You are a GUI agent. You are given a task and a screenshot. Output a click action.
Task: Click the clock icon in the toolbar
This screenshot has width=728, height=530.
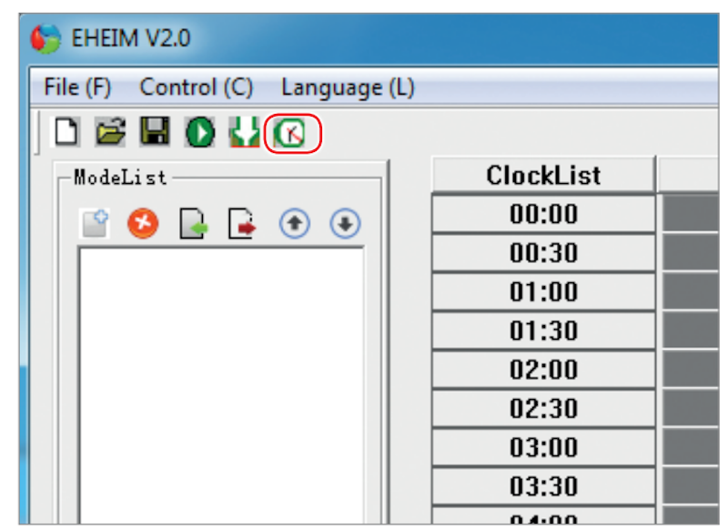point(290,133)
